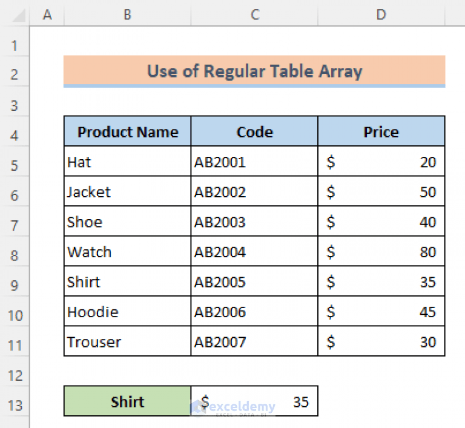Select the 'Watch' cell
465x428 pixels.
(x=128, y=251)
